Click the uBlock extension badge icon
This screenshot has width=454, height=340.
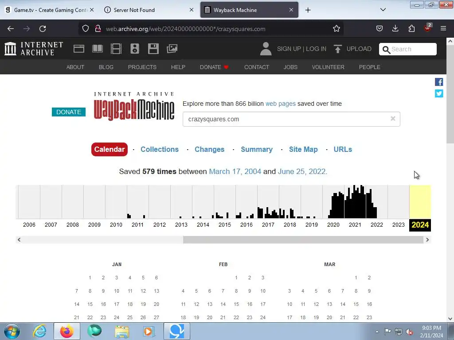427,28
